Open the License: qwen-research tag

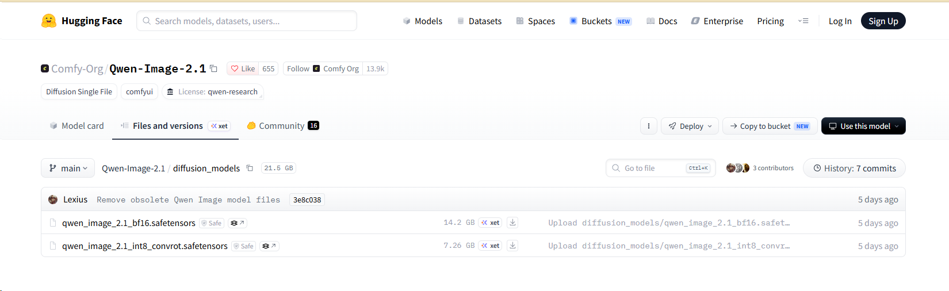(x=212, y=91)
